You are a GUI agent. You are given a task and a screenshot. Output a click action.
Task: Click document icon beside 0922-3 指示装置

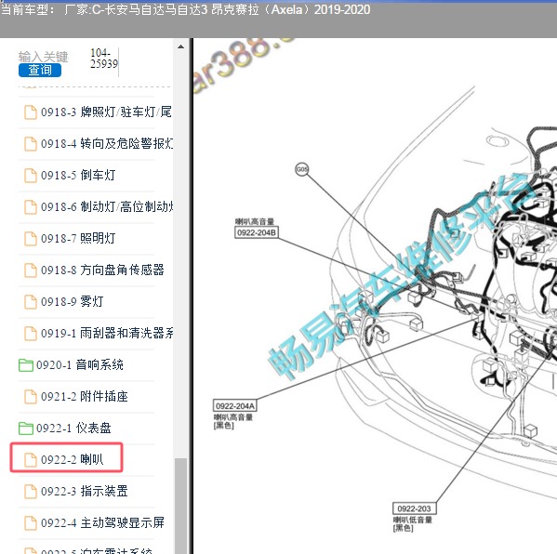(x=30, y=492)
